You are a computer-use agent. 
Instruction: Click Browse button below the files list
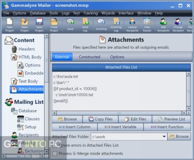[67, 119]
